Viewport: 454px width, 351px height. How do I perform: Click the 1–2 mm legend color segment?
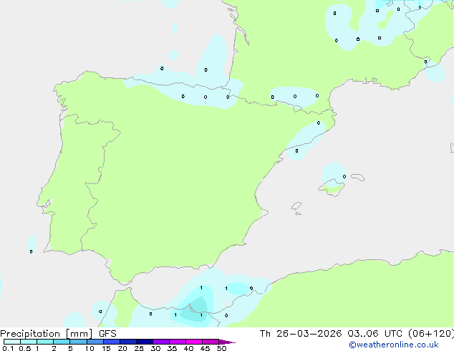(x=45, y=342)
